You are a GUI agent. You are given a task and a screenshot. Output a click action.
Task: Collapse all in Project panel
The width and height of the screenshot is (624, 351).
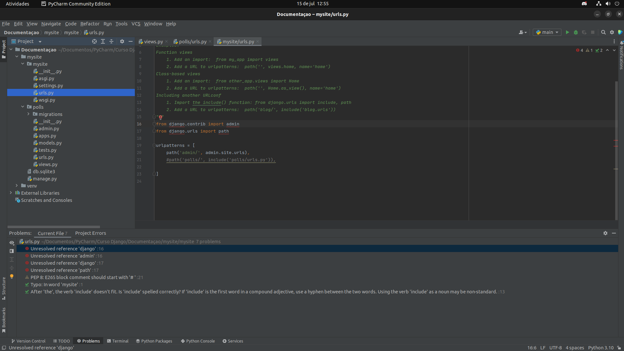[111, 41]
